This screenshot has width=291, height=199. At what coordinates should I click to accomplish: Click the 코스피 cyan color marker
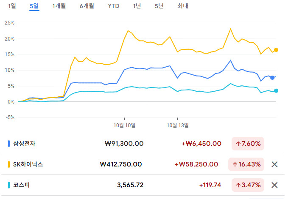tap(9, 185)
